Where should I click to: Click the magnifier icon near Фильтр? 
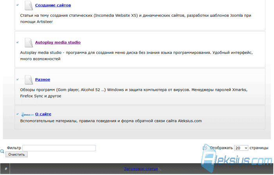tap(2, 151)
